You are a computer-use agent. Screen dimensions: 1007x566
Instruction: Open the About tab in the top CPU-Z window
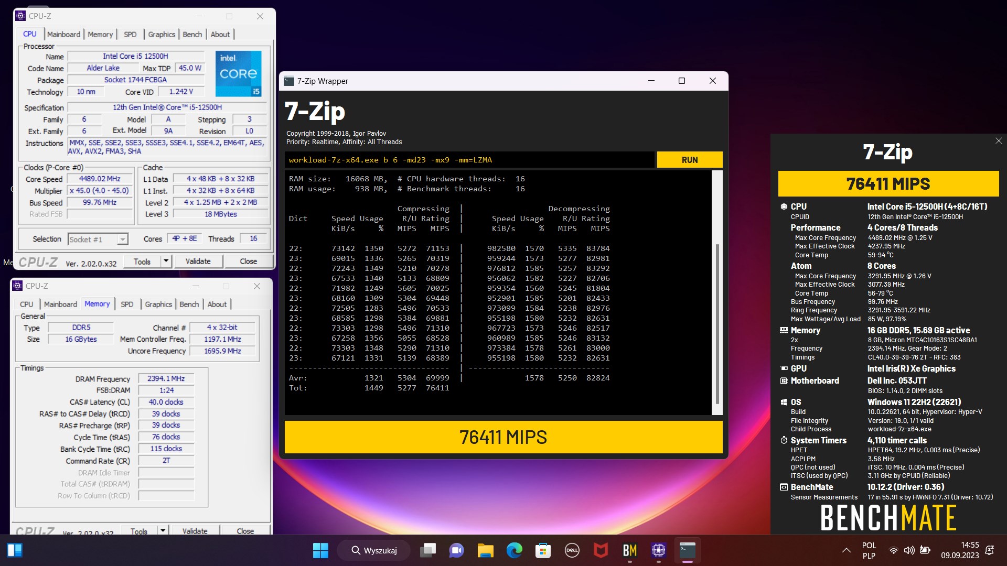tap(220, 35)
